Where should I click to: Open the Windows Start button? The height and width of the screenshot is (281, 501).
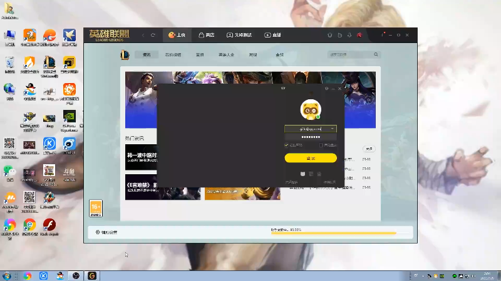coord(7,275)
